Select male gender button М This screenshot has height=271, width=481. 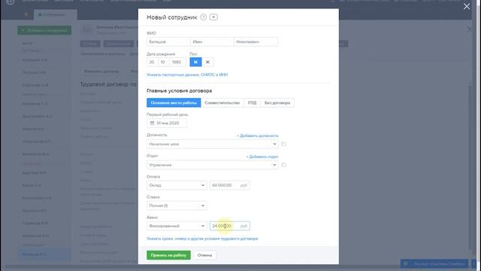195,62
